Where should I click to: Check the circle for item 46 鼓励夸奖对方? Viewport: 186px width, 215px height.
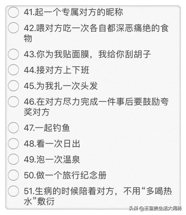click(x=13, y=102)
